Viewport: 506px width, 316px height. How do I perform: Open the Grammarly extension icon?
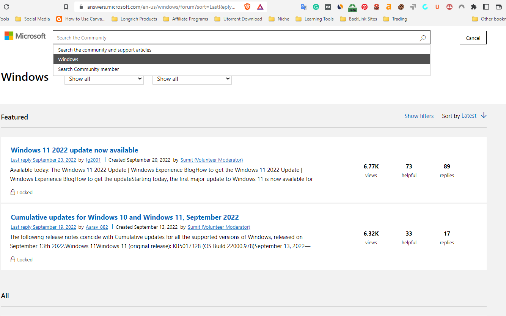[x=316, y=7]
